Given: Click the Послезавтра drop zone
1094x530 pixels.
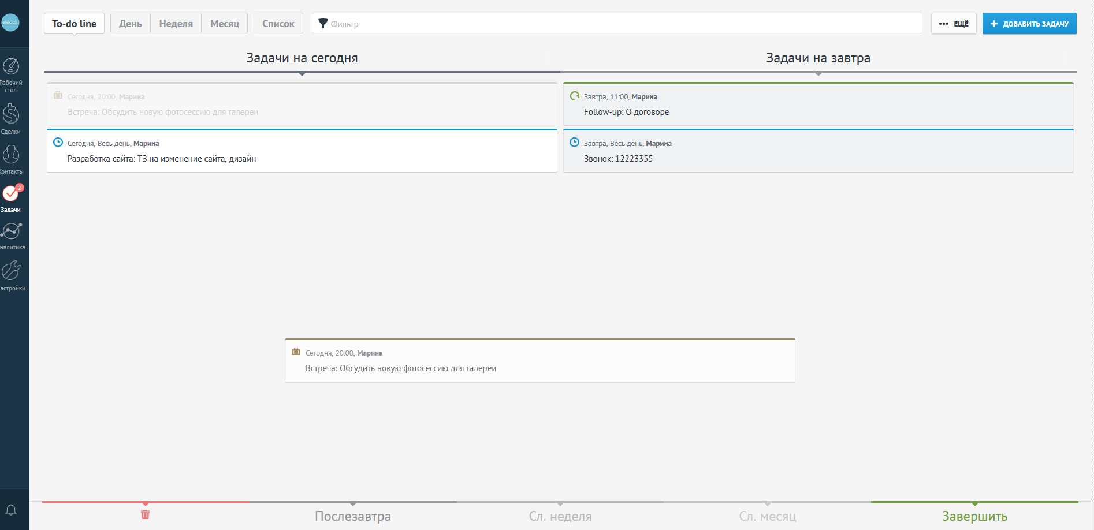Looking at the screenshot, I should tap(353, 516).
